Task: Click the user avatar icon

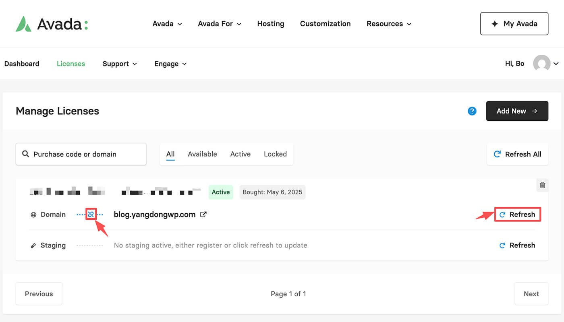Action: pos(541,64)
